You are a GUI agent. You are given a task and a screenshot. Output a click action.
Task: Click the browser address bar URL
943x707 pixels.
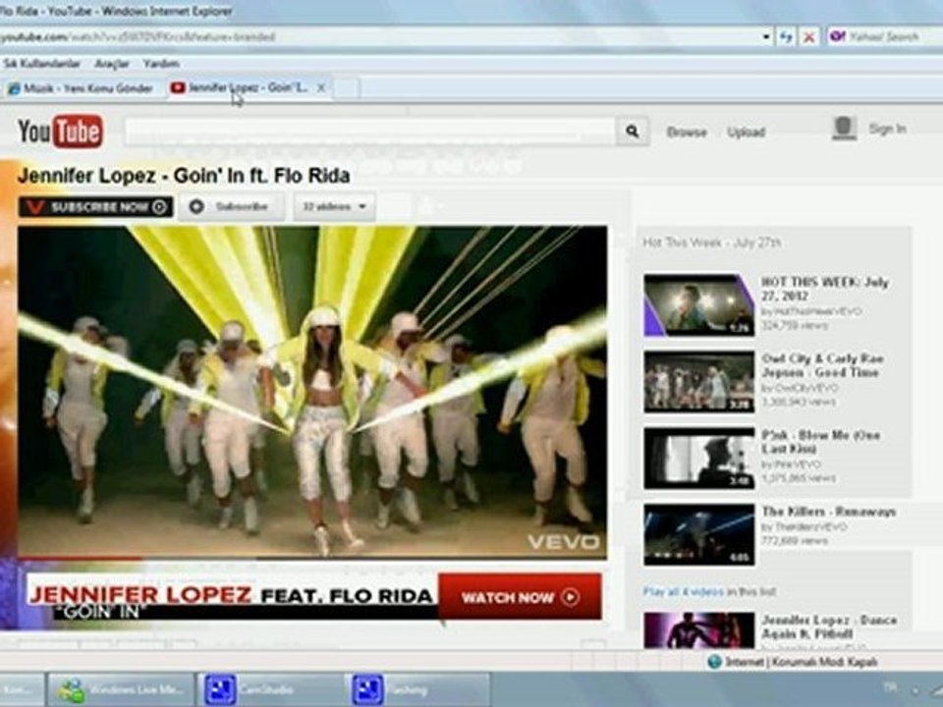138,37
